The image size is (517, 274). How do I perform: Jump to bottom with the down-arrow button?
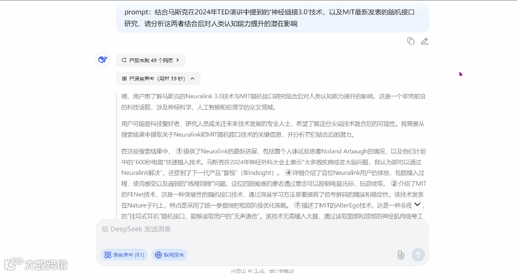pos(417,205)
